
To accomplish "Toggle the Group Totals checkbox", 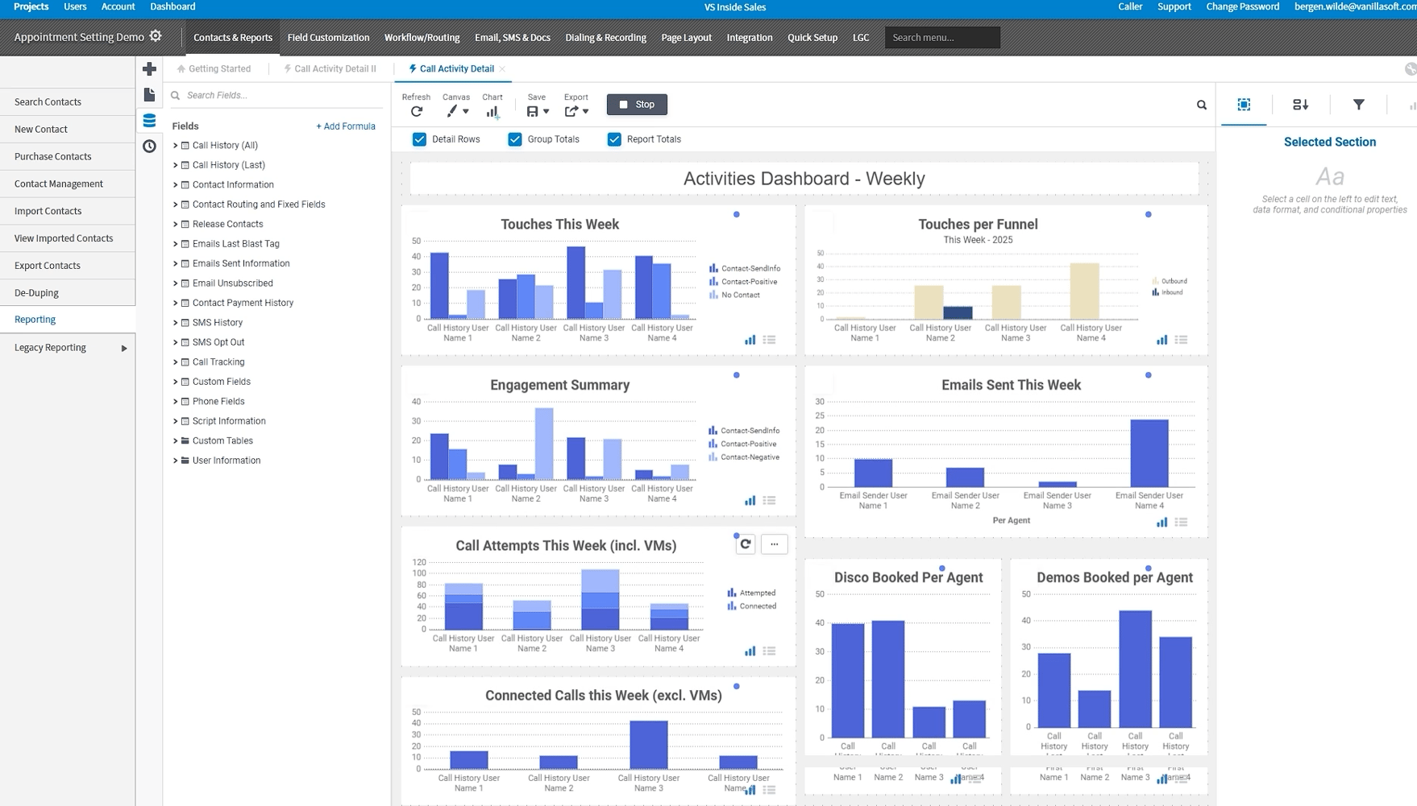I will 515,139.
